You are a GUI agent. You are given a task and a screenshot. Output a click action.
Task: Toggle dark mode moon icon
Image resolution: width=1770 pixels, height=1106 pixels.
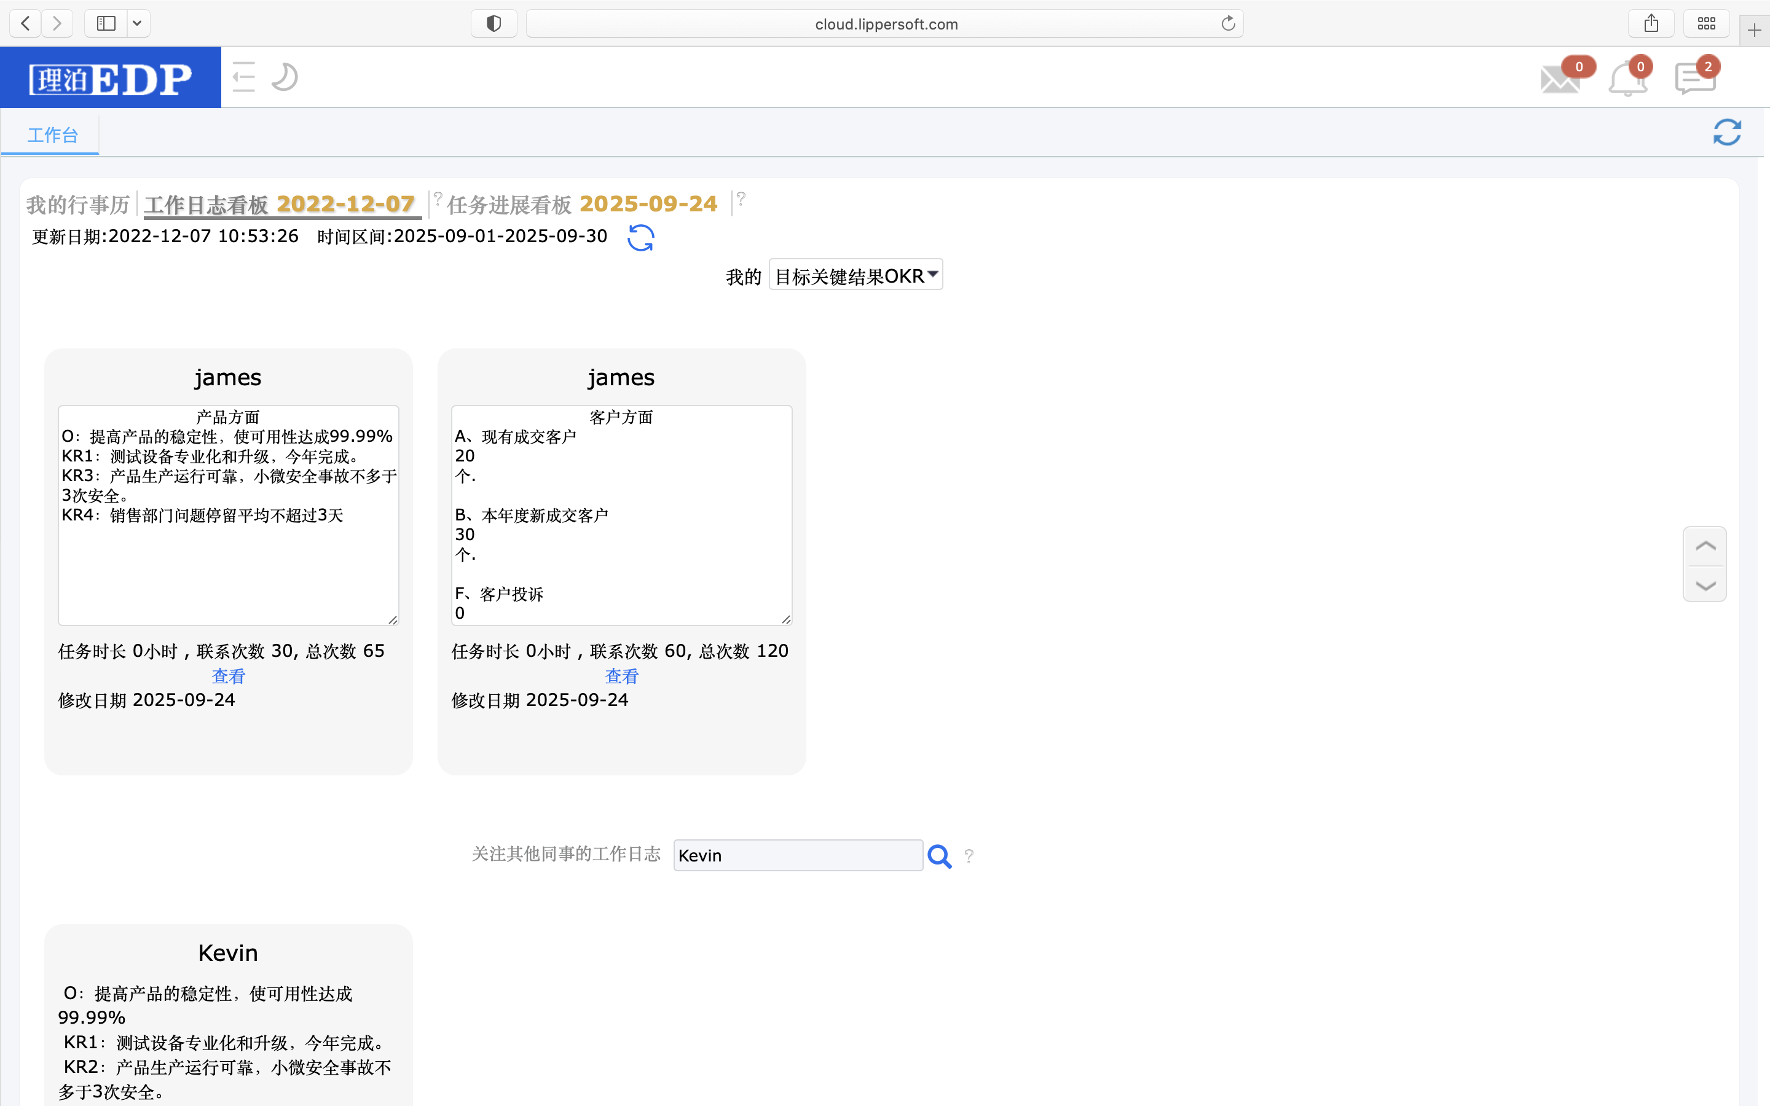coord(285,77)
